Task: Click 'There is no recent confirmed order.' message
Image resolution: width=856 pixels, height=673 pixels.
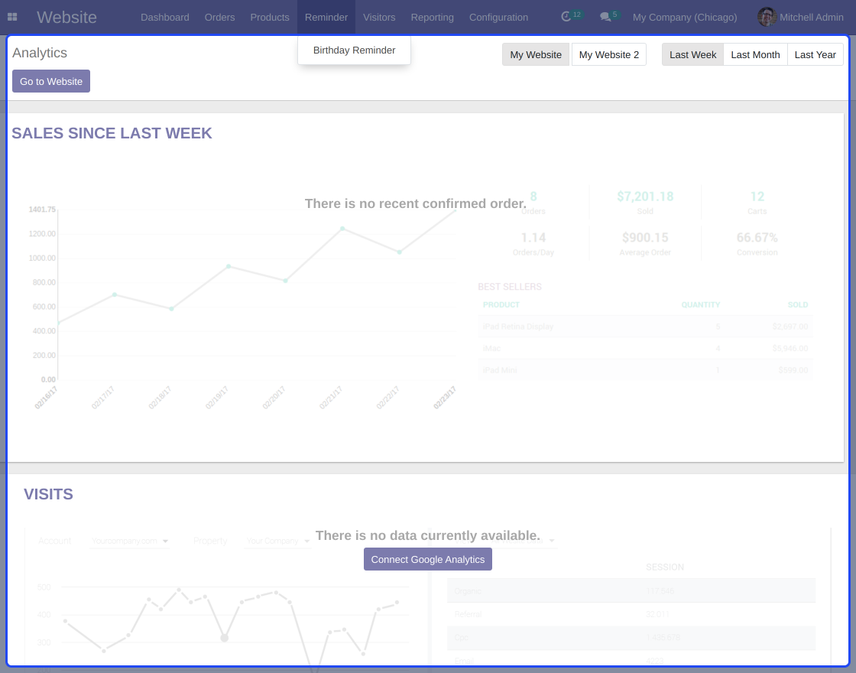Action: pos(416,203)
